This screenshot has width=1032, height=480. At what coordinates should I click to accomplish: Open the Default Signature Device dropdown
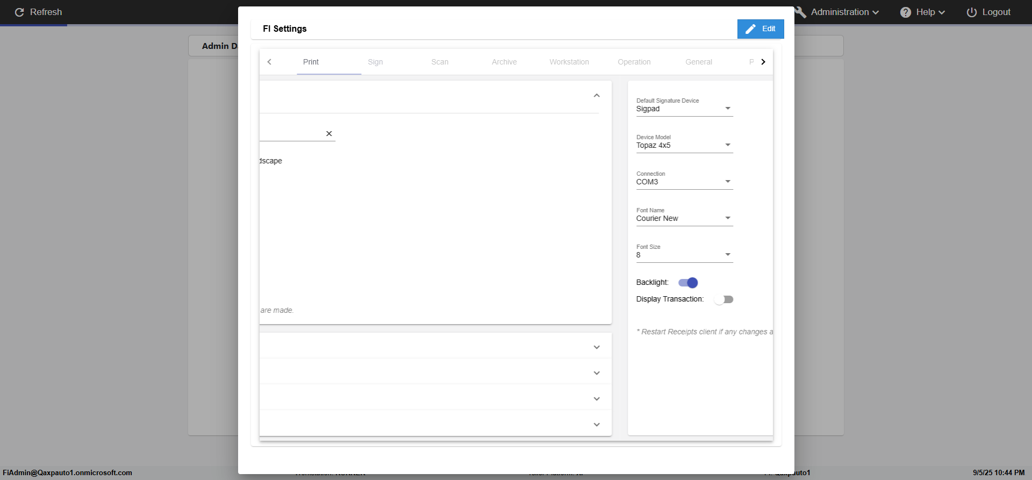pyautogui.click(x=684, y=109)
